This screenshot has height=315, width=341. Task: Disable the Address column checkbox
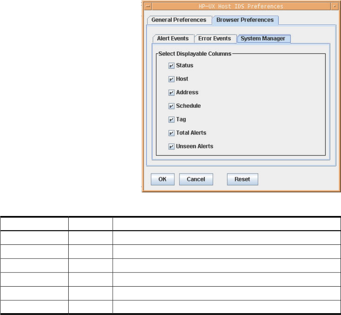tap(171, 93)
